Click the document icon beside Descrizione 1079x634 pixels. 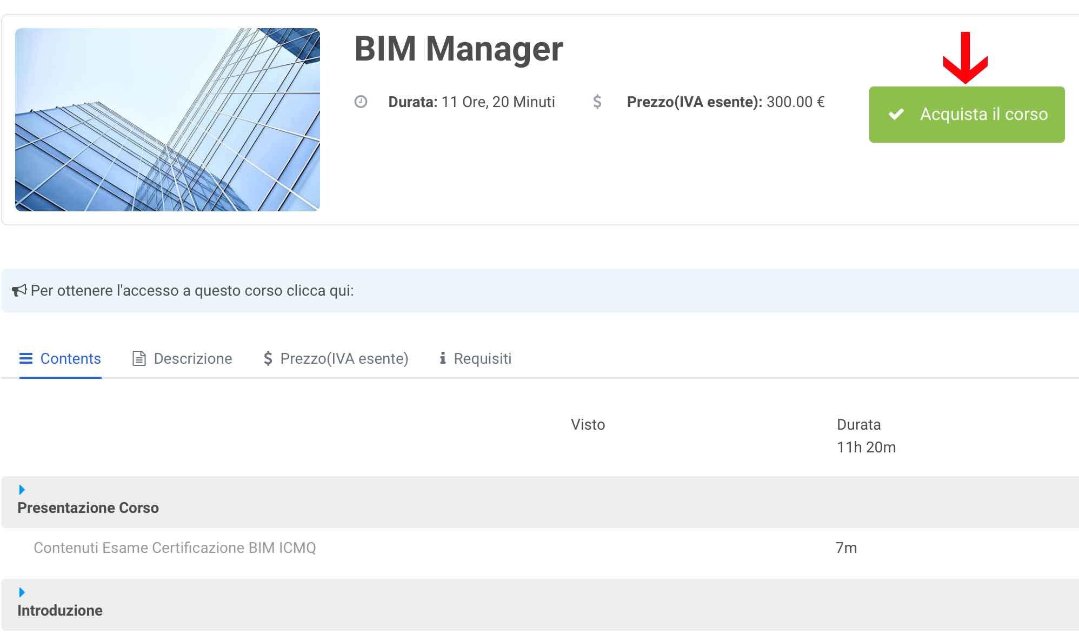click(x=139, y=358)
